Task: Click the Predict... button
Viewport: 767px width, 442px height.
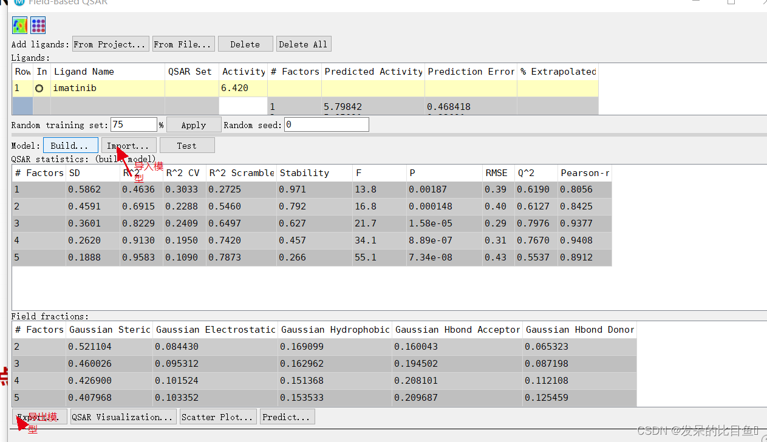Action: [288, 417]
